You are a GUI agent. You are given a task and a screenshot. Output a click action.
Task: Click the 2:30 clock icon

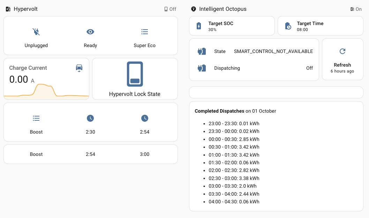pos(90,119)
